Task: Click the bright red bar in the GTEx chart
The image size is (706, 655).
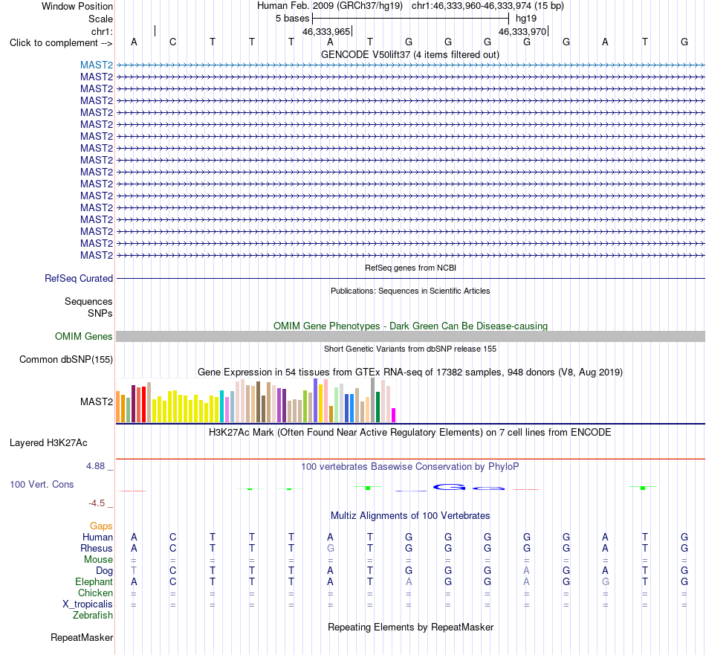Action: [x=143, y=404]
